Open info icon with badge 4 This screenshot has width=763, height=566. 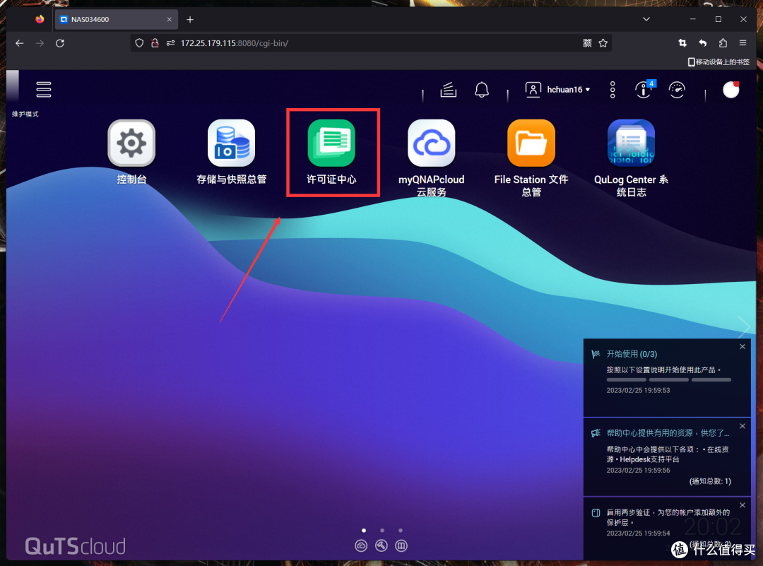(644, 90)
